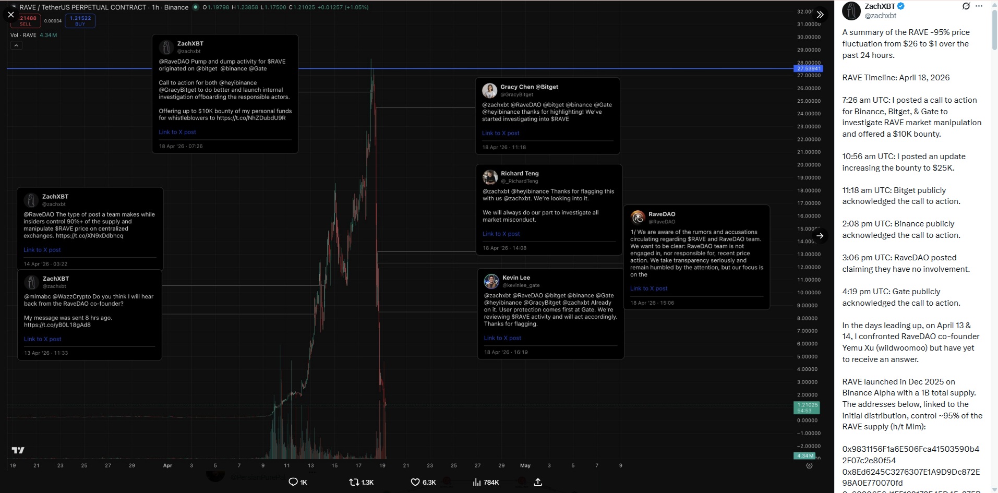Screen dimensions: 998x493
Task: Click the red SELL price button on chart
Action: pos(26,21)
